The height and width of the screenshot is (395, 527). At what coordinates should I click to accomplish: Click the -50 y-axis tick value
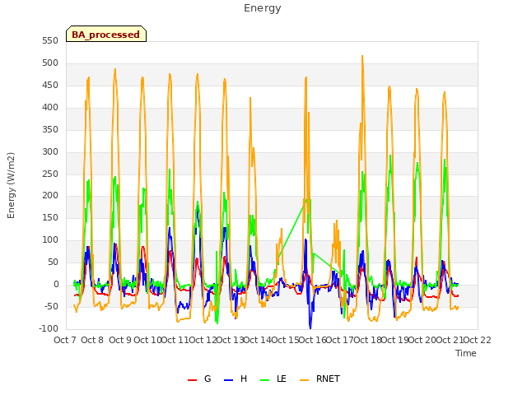point(51,306)
